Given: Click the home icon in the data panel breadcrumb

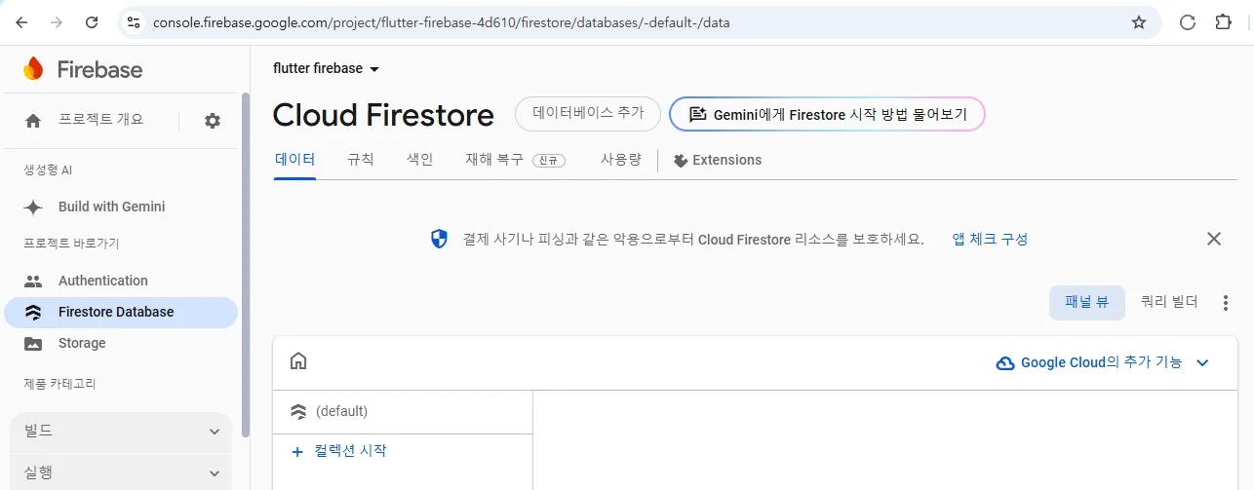Looking at the screenshot, I should (298, 360).
